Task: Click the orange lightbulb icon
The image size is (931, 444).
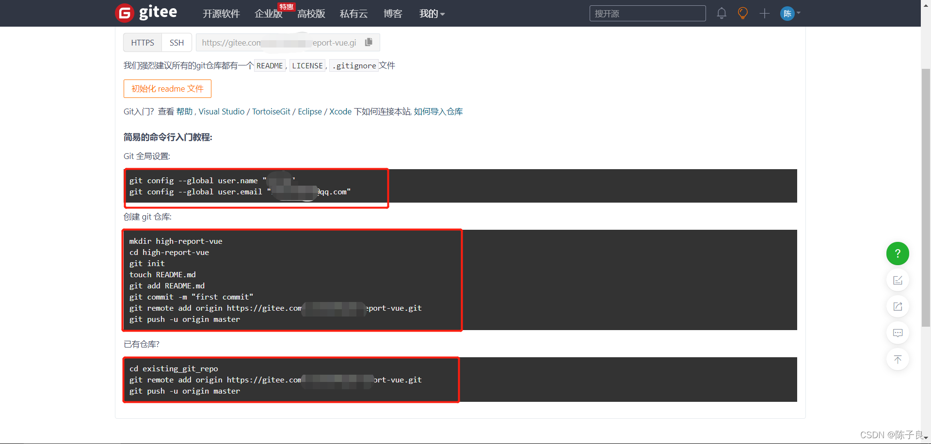Action: 742,14
